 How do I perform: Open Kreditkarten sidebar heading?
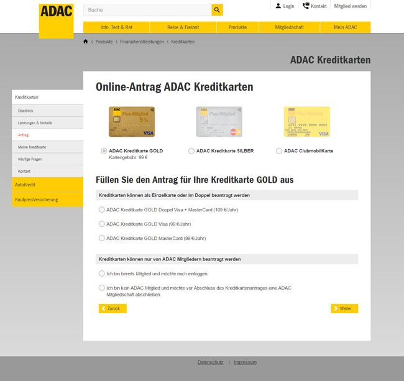[x=47, y=97]
